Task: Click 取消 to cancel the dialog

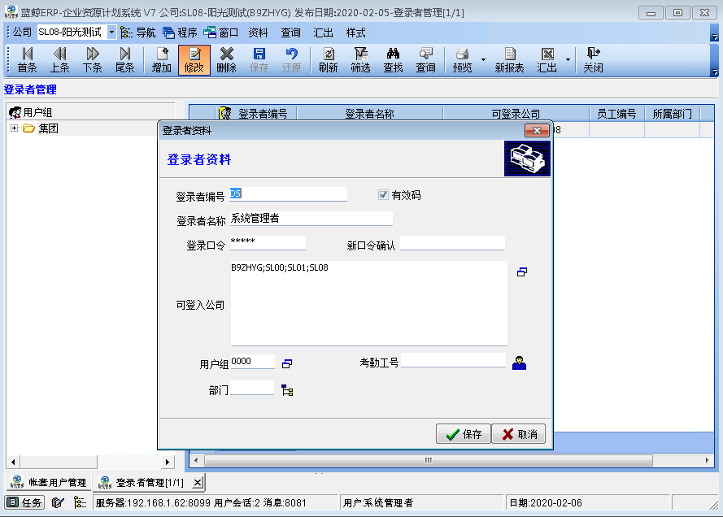Action: (519, 434)
